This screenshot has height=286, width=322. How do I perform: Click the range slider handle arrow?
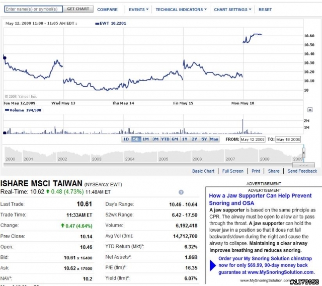tap(304, 153)
